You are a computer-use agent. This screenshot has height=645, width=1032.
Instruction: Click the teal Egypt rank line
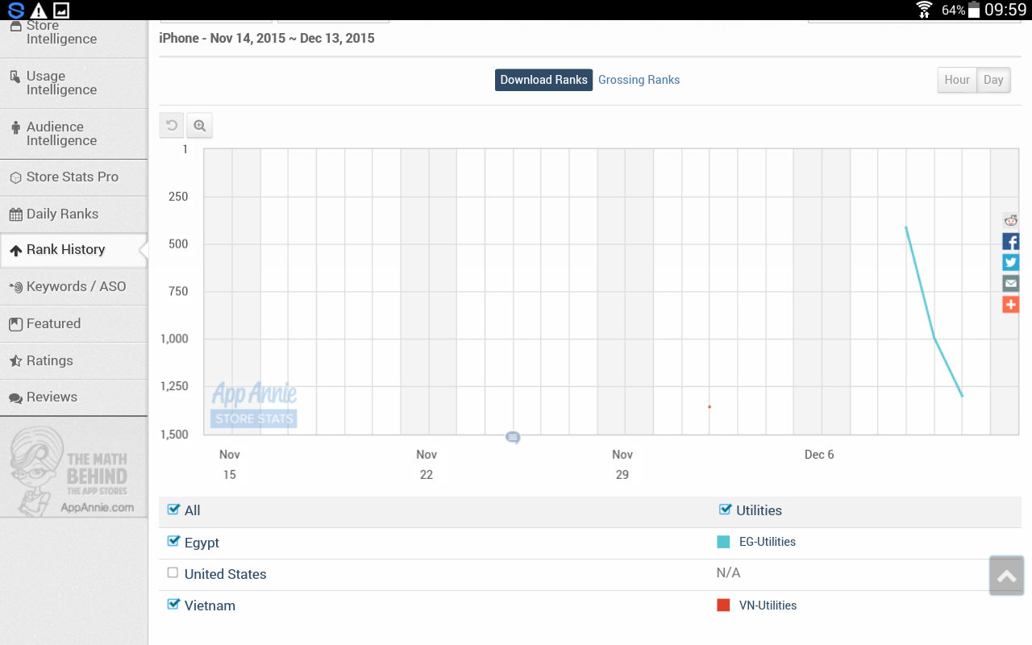(x=934, y=337)
